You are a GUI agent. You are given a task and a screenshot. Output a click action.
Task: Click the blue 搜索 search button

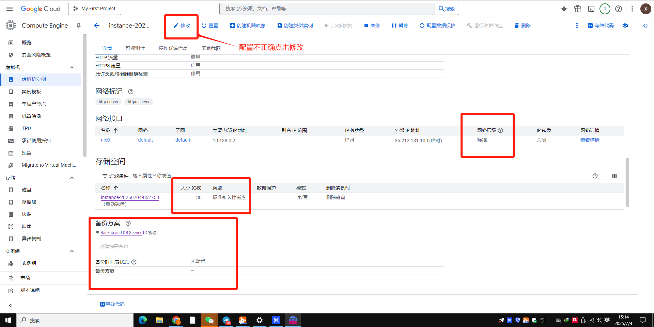coord(447,9)
